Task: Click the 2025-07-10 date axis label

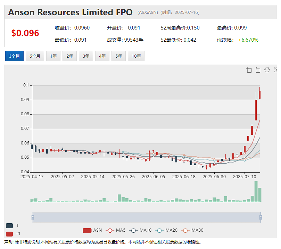Action: coord(245,177)
